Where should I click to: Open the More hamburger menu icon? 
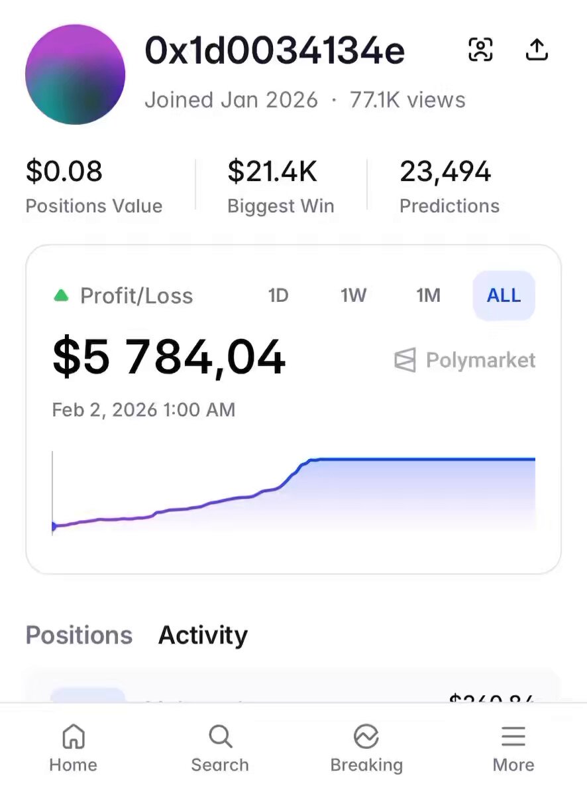[513, 736]
